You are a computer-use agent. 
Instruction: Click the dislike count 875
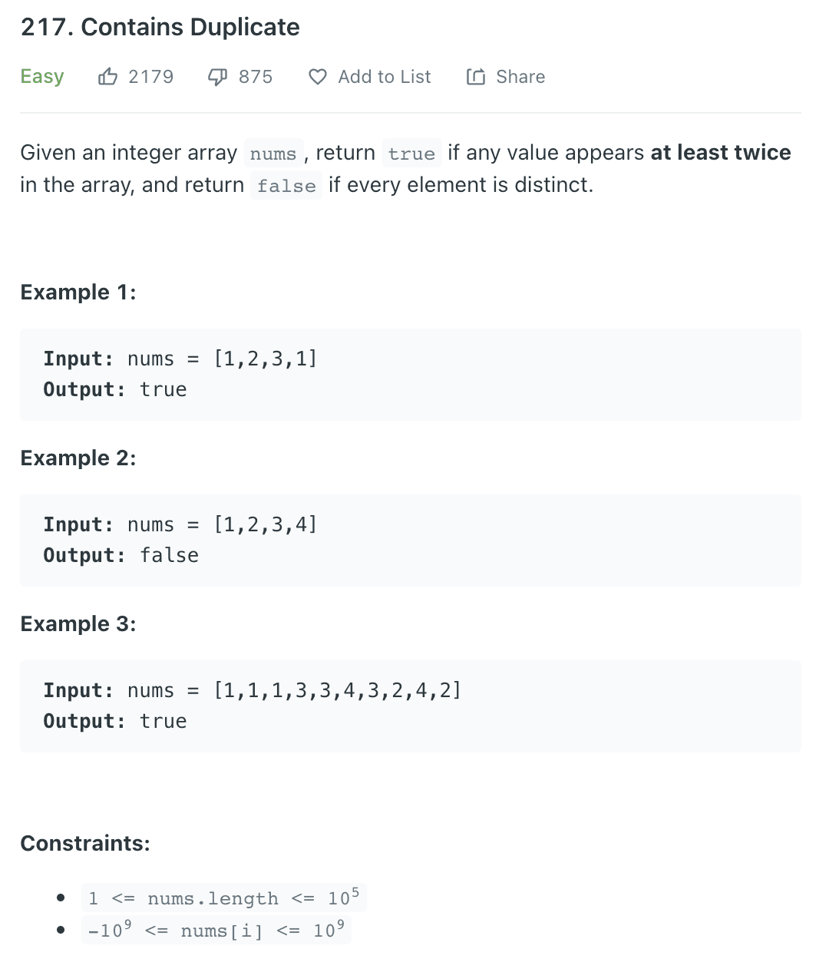click(x=256, y=77)
